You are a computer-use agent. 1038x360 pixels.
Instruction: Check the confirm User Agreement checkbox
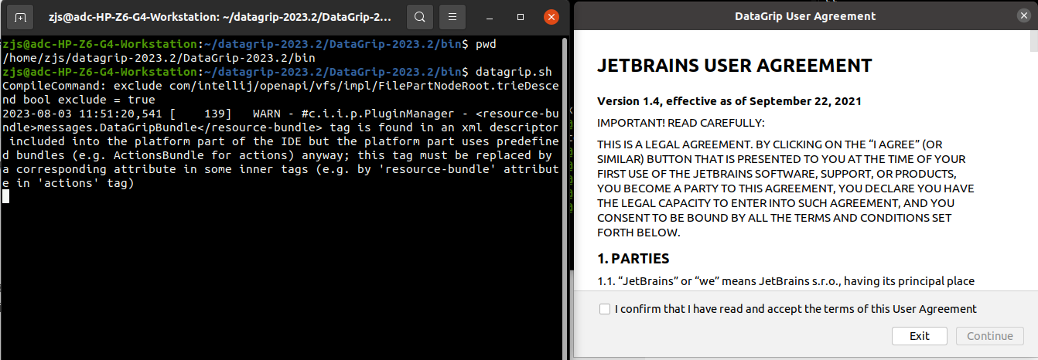tap(604, 309)
